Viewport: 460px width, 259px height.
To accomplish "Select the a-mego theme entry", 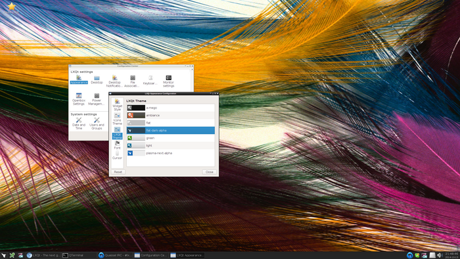I will (171, 108).
